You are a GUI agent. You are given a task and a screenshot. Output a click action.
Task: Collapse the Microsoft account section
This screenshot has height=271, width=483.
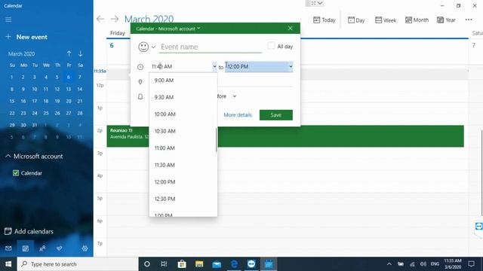[8, 156]
